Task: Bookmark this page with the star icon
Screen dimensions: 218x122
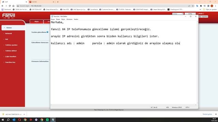Action: point(193,6)
